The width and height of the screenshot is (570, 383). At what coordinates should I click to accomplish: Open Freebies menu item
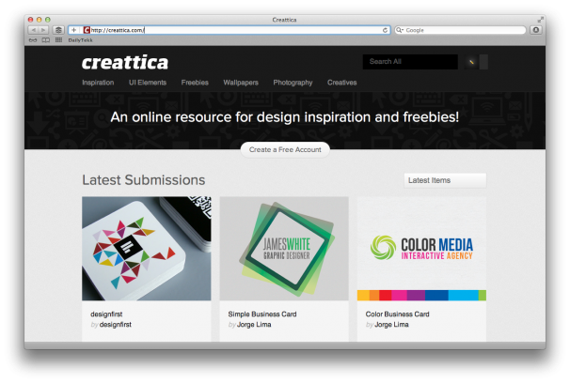[195, 83]
